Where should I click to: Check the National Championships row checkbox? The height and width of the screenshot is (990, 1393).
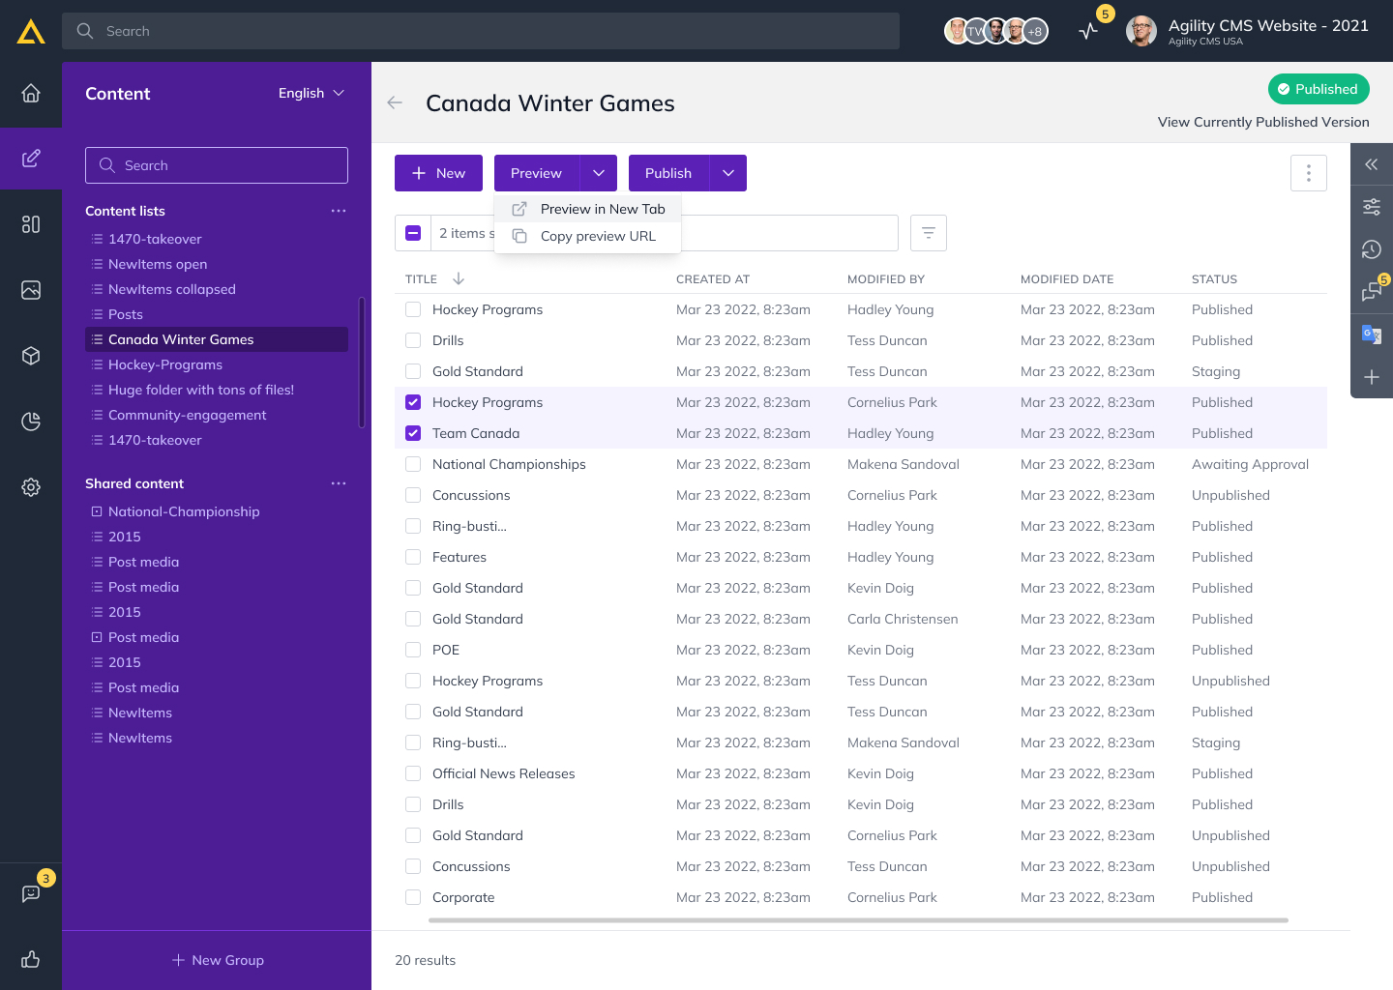coord(413,464)
